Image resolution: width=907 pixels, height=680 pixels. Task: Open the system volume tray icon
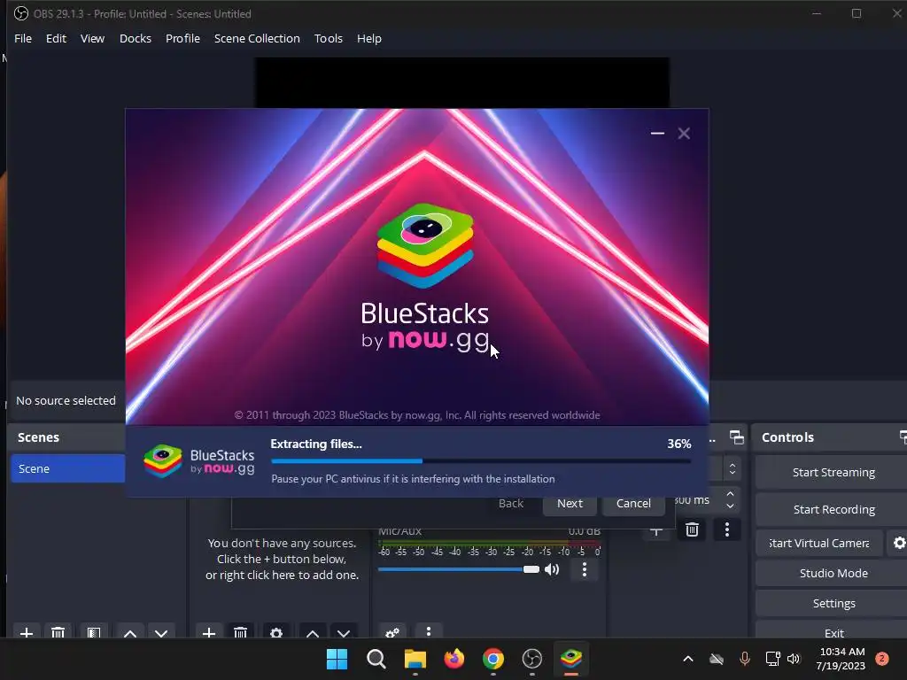(793, 659)
